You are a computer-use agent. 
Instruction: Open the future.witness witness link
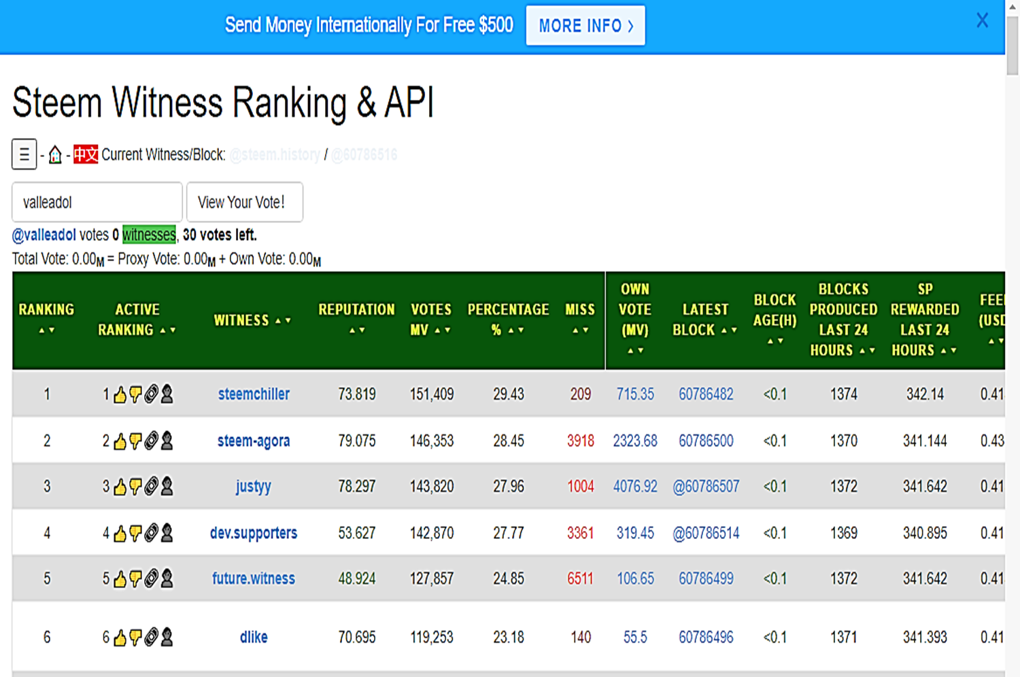click(254, 578)
